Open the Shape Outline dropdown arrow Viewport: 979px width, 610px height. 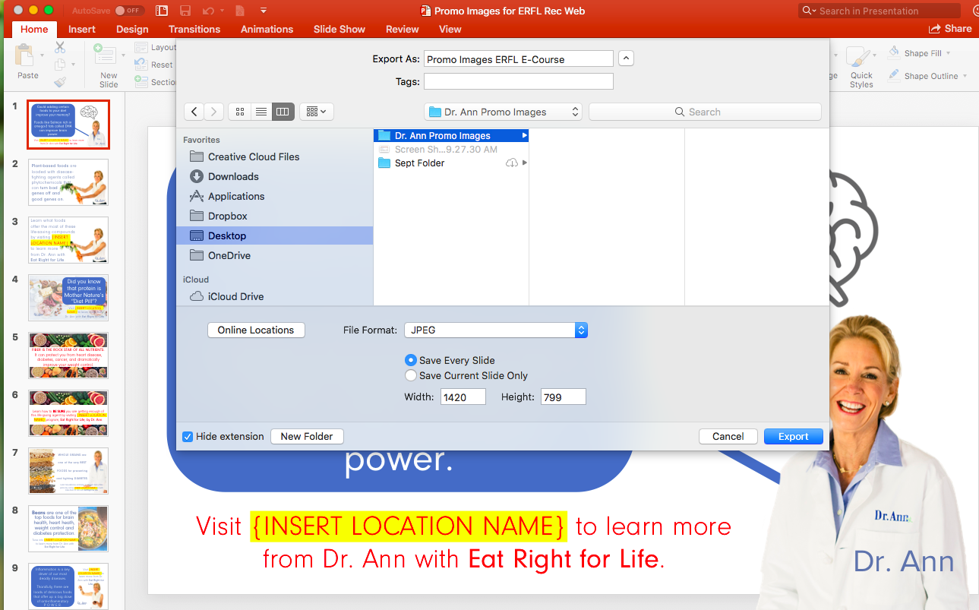(965, 76)
